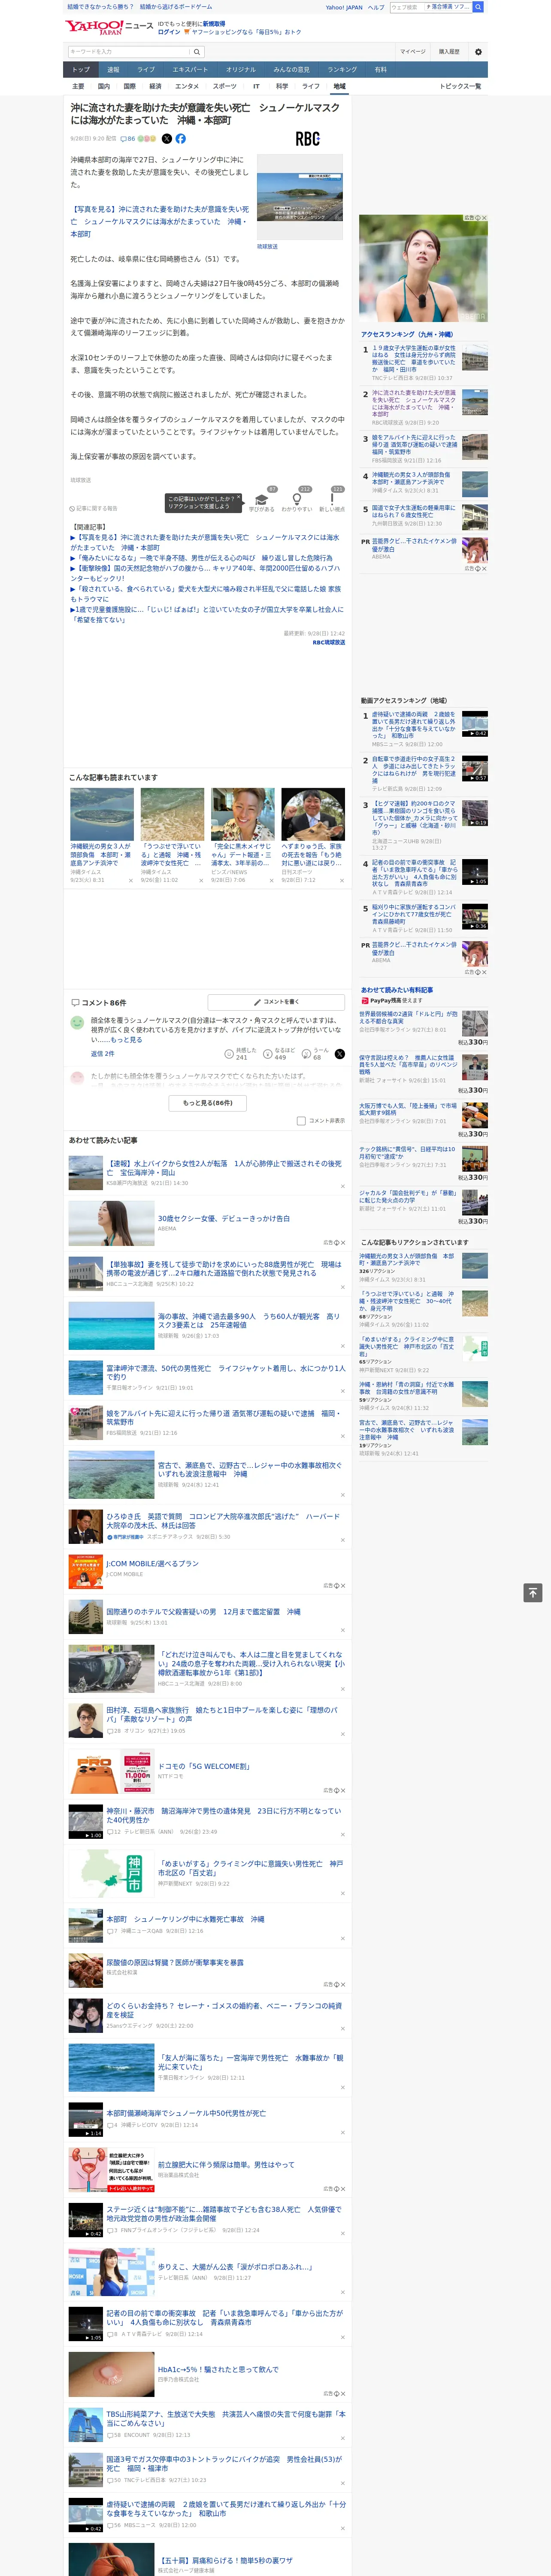Select the 国際 category
Viewport: 551px width, 2576px height.
pyautogui.click(x=129, y=86)
